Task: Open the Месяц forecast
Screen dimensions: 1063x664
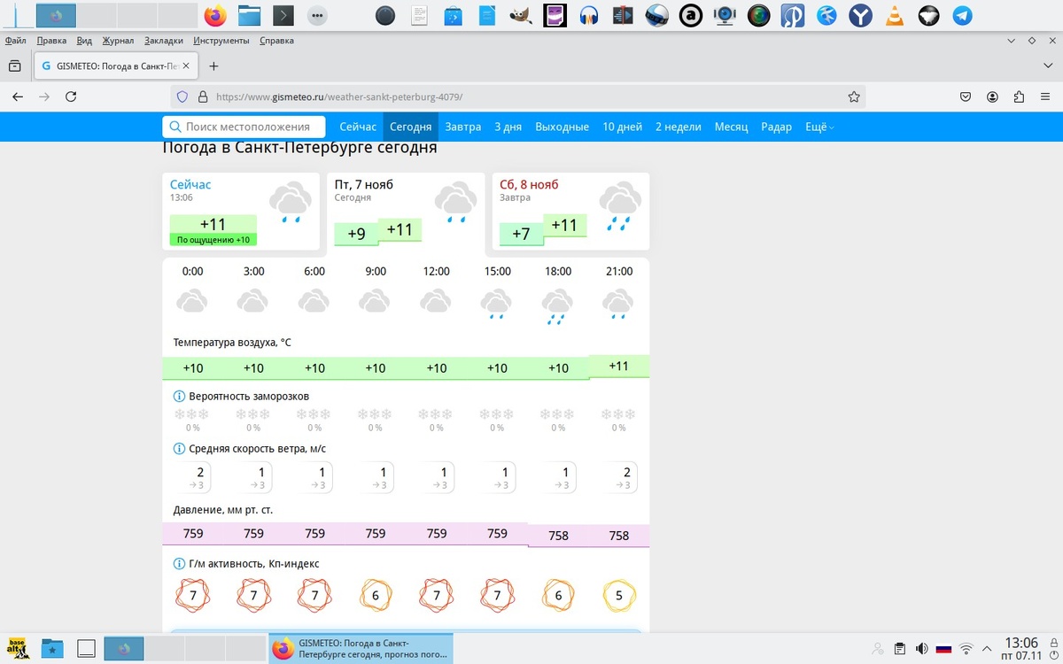Action: click(732, 127)
